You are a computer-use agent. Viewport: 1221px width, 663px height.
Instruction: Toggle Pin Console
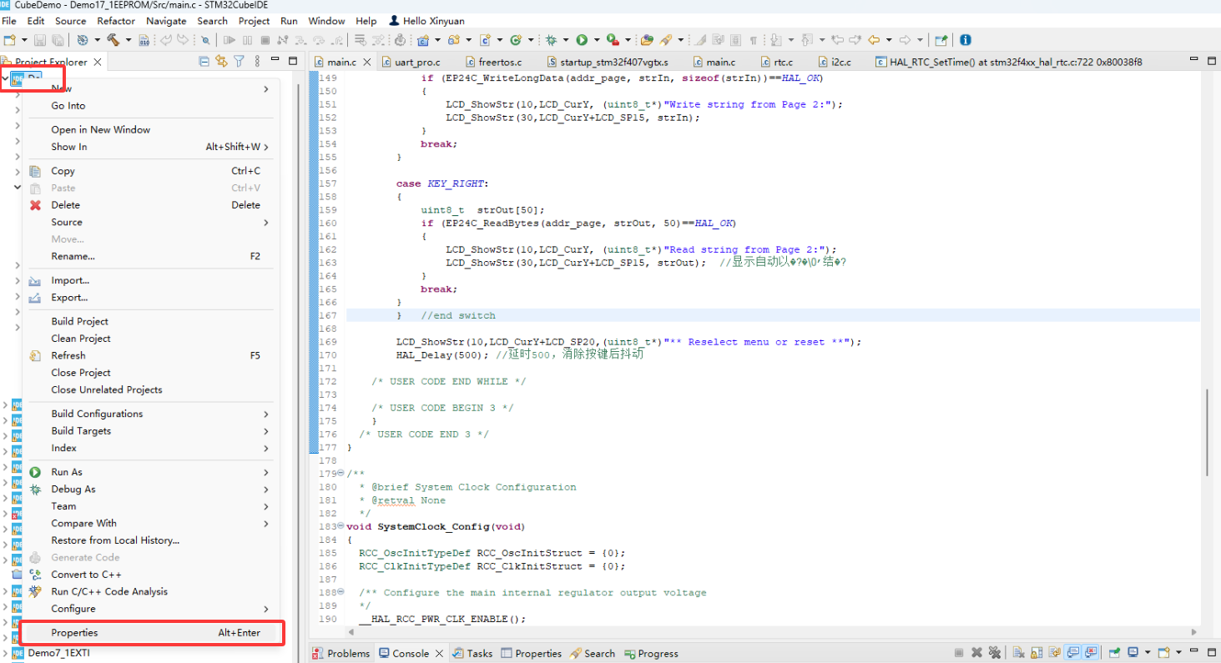(1114, 652)
